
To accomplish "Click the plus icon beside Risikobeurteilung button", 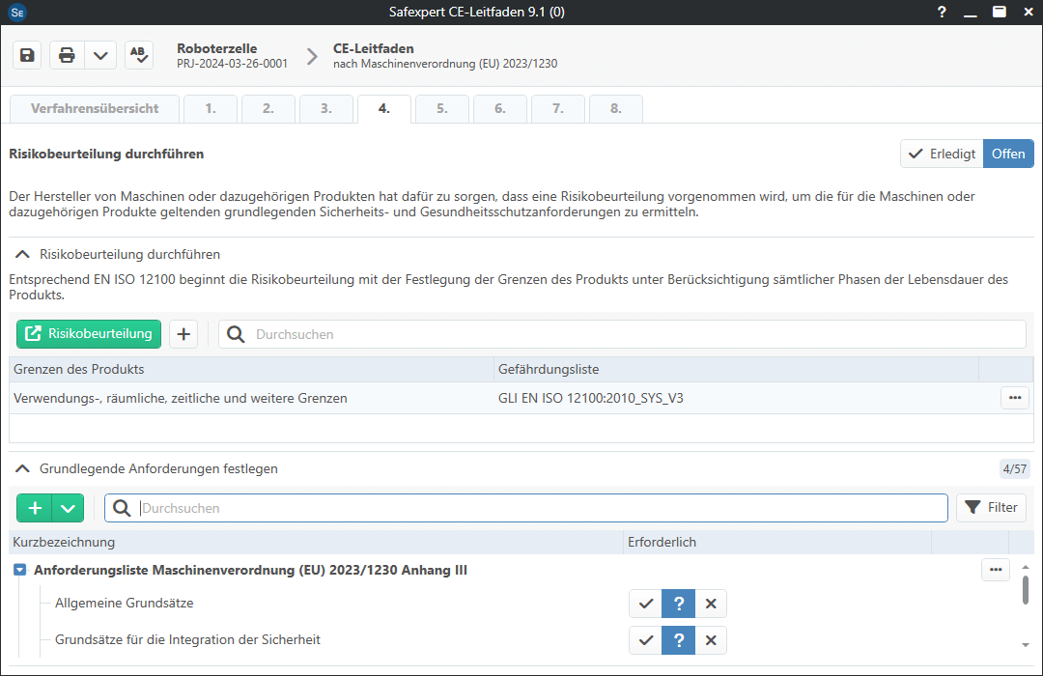I will [x=183, y=333].
